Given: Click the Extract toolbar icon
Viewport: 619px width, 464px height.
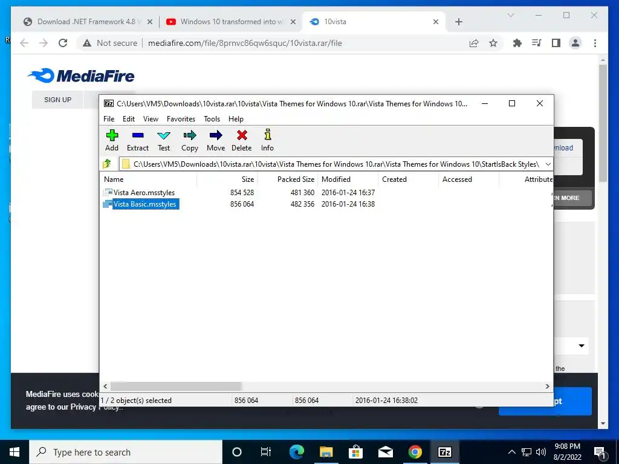Looking at the screenshot, I should (x=138, y=140).
